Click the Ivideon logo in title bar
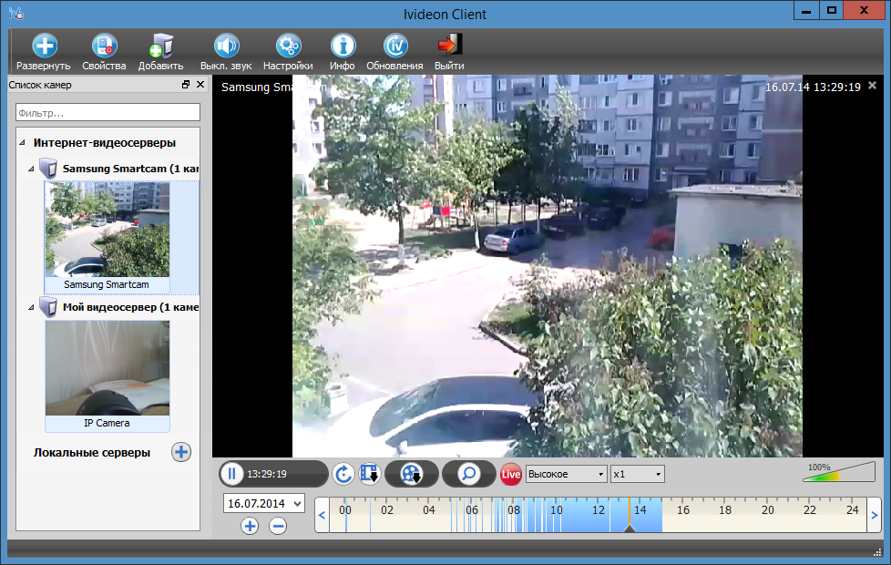This screenshot has height=565, width=891. pyautogui.click(x=15, y=13)
